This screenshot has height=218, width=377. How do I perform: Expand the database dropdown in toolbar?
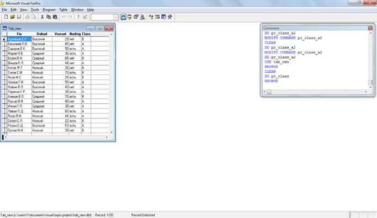pyautogui.click(x=116, y=17)
